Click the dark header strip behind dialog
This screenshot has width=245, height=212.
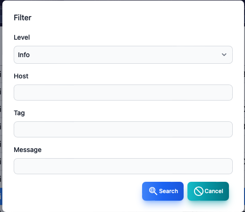(x=1, y=13)
